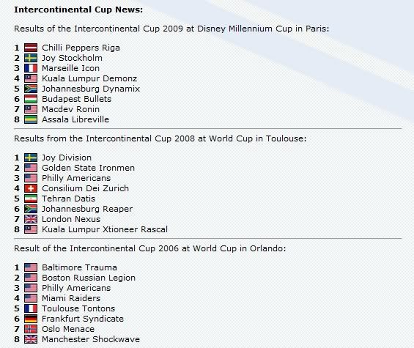Click the French flag beside Marseille Icon
The height and width of the screenshot is (348, 414).
31,68
